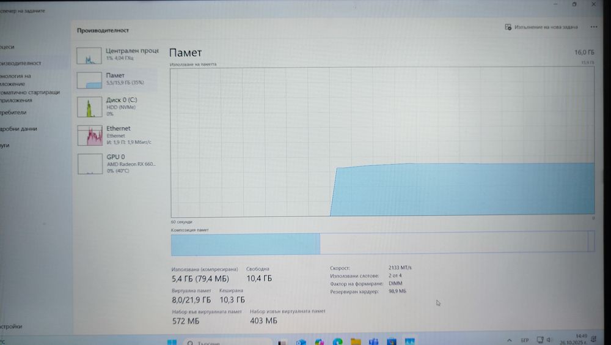611x345 pixels.
Task: Open Microsoft Store from the taskbar
Action: tap(392, 342)
